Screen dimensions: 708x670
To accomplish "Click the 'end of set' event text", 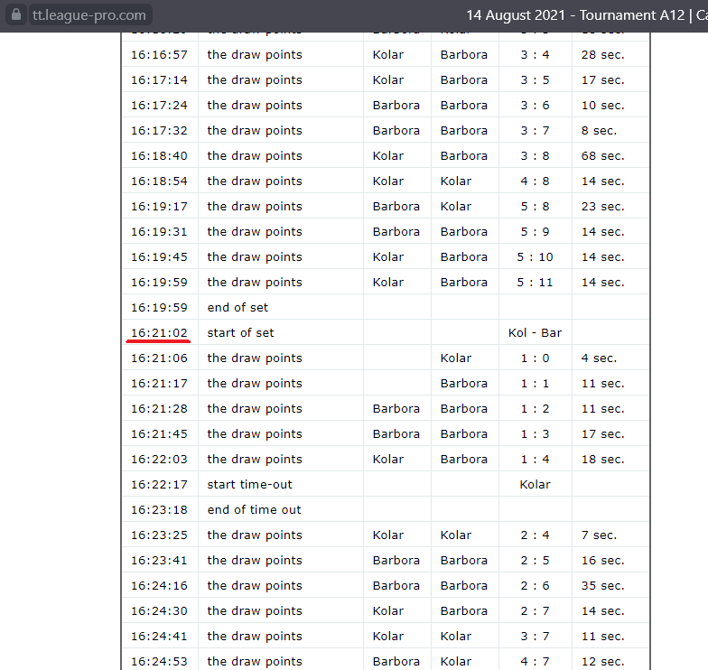I will tap(238, 307).
